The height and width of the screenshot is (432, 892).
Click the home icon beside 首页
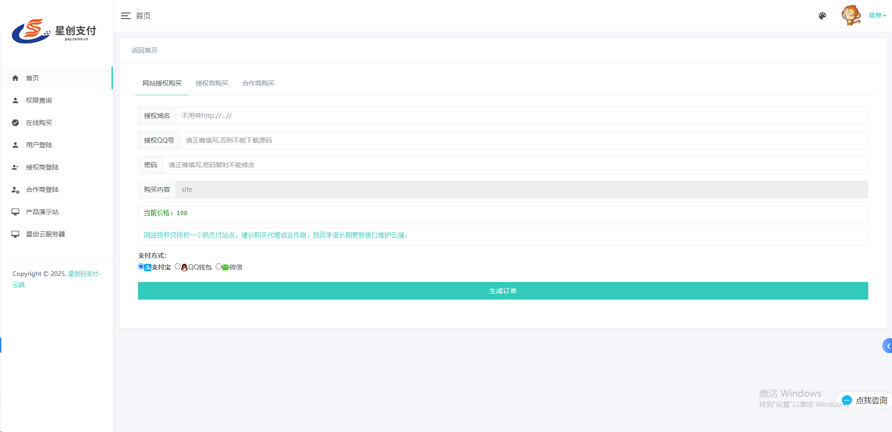click(x=15, y=78)
